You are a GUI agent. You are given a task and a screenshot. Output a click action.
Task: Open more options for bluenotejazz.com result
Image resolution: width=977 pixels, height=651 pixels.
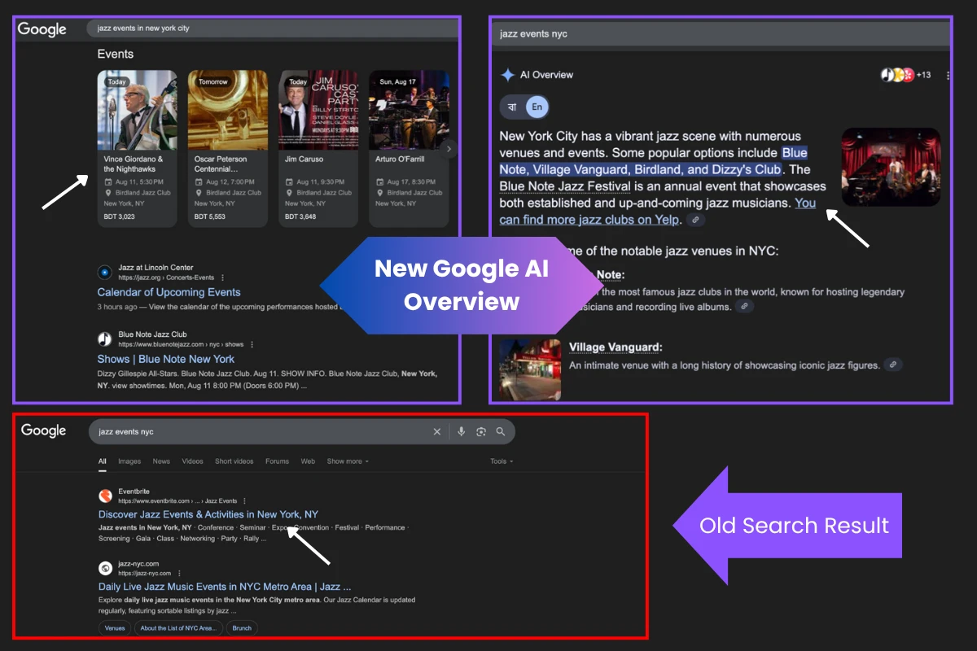tap(252, 344)
